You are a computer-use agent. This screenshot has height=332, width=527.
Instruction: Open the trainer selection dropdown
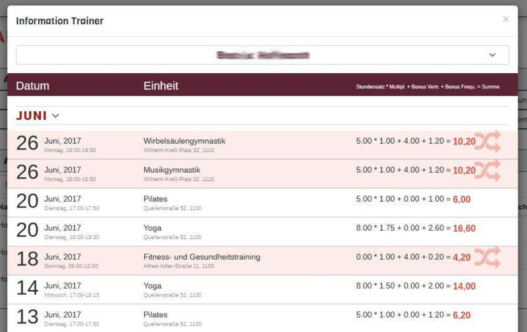[x=262, y=55]
